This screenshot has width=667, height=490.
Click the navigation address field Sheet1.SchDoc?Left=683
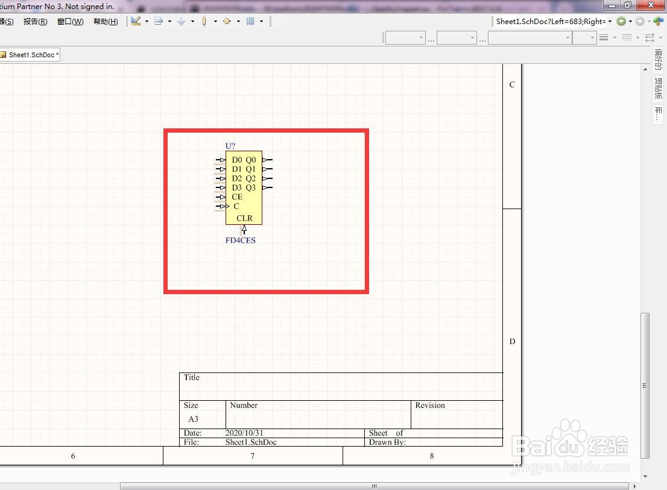551,21
